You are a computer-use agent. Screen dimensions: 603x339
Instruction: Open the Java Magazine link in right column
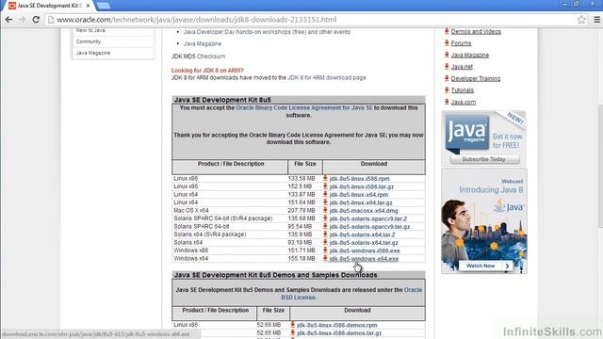click(x=470, y=55)
